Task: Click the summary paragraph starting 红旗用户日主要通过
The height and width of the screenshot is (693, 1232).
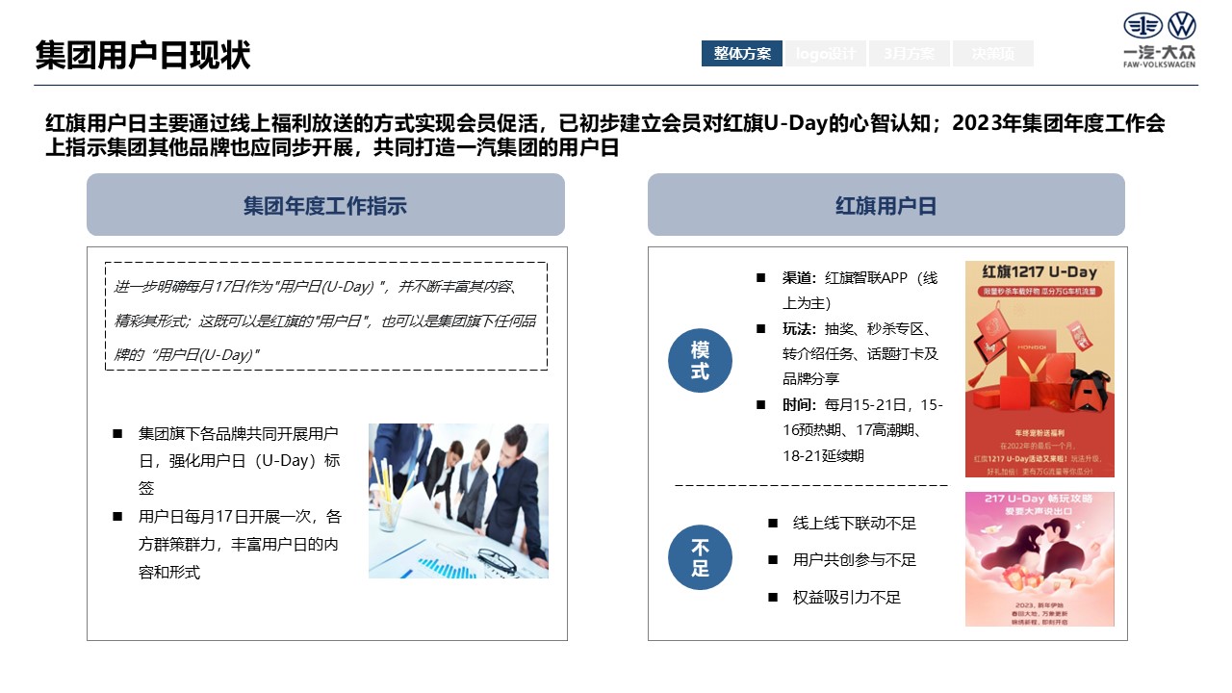Action: (x=604, y=136)
